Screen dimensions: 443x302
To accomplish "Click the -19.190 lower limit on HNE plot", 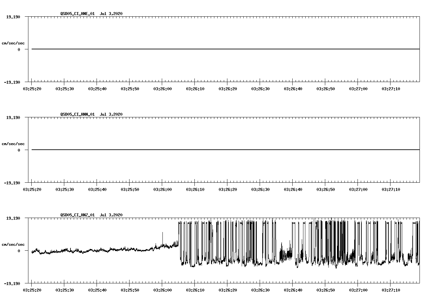I will click(x=12, y=82).
